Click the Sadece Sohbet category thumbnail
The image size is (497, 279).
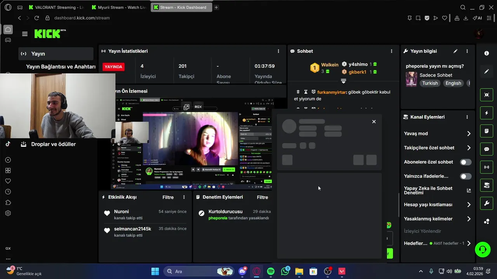pyautogui.click(x=411, y=79)
